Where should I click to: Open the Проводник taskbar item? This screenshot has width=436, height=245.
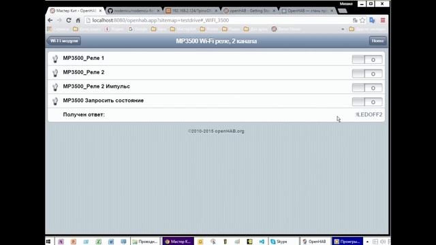145,242
